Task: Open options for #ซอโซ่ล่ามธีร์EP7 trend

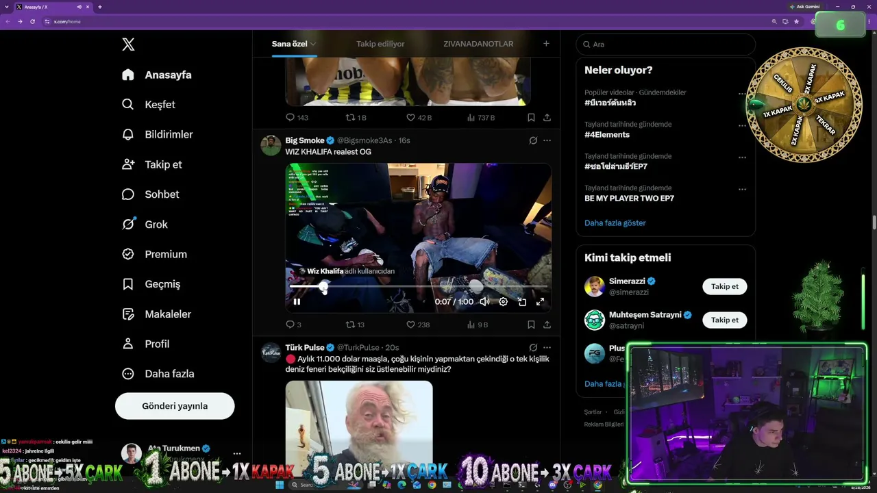Action: [742, 157]
